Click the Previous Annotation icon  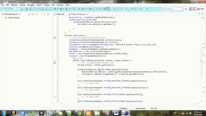click(129, 9)
